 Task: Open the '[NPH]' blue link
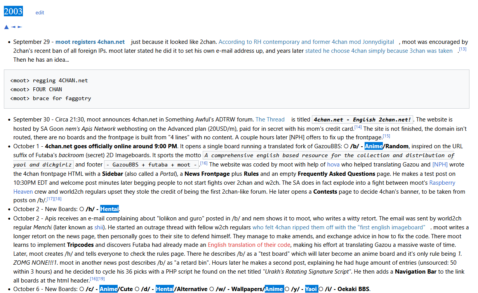pos(440,165)
